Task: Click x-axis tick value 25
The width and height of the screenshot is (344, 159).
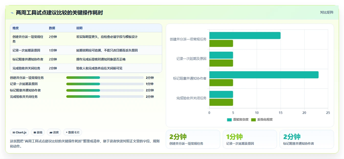Action: tap(328, 113)
